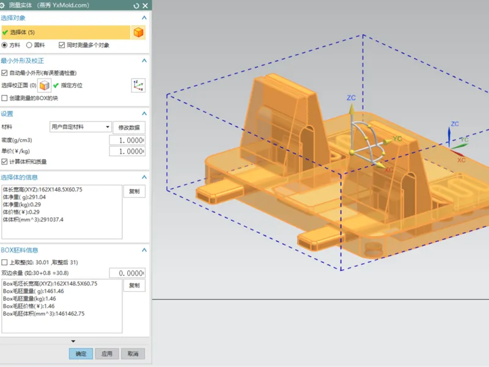Click the XC axis arrow handle on triad
489x367 pixels.
[380, 165]
